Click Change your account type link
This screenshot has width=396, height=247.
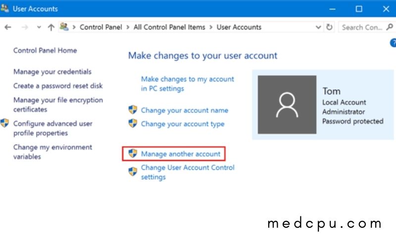pyautogui.click(x=183, y=124)
